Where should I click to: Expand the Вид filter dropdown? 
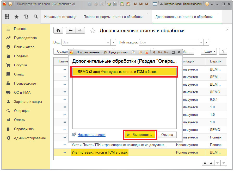[108, 42]
